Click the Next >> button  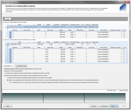[x=114, y=106]
